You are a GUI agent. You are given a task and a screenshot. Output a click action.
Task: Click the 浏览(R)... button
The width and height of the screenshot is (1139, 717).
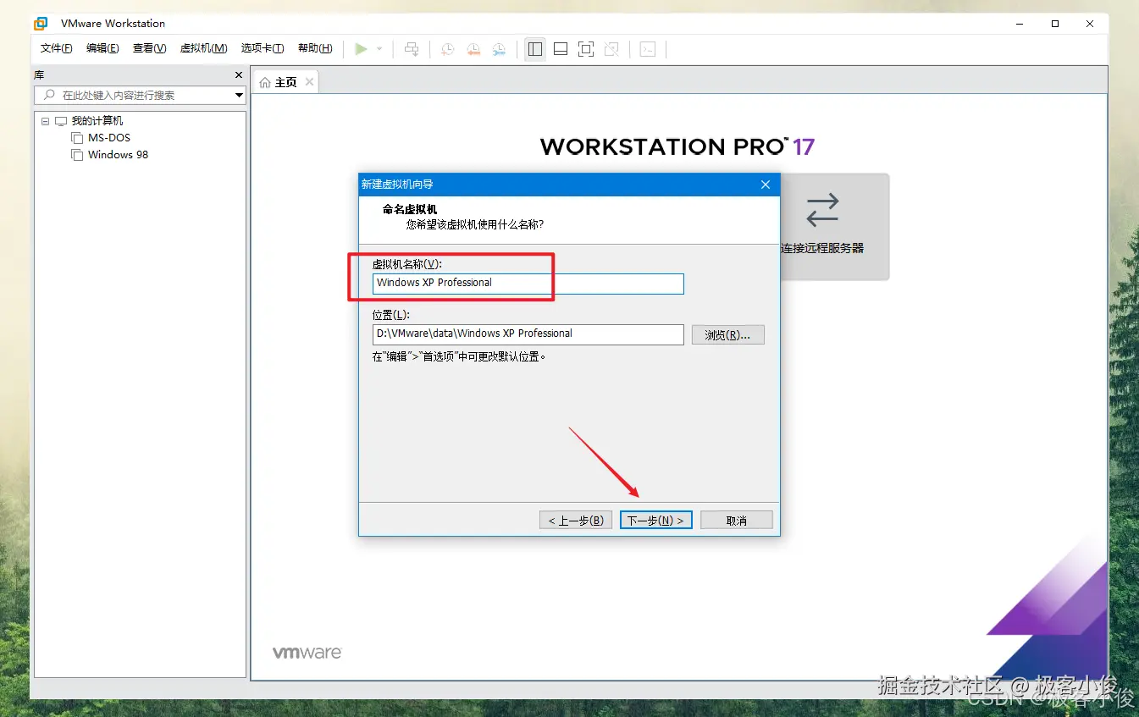click(x=727, y=335)
